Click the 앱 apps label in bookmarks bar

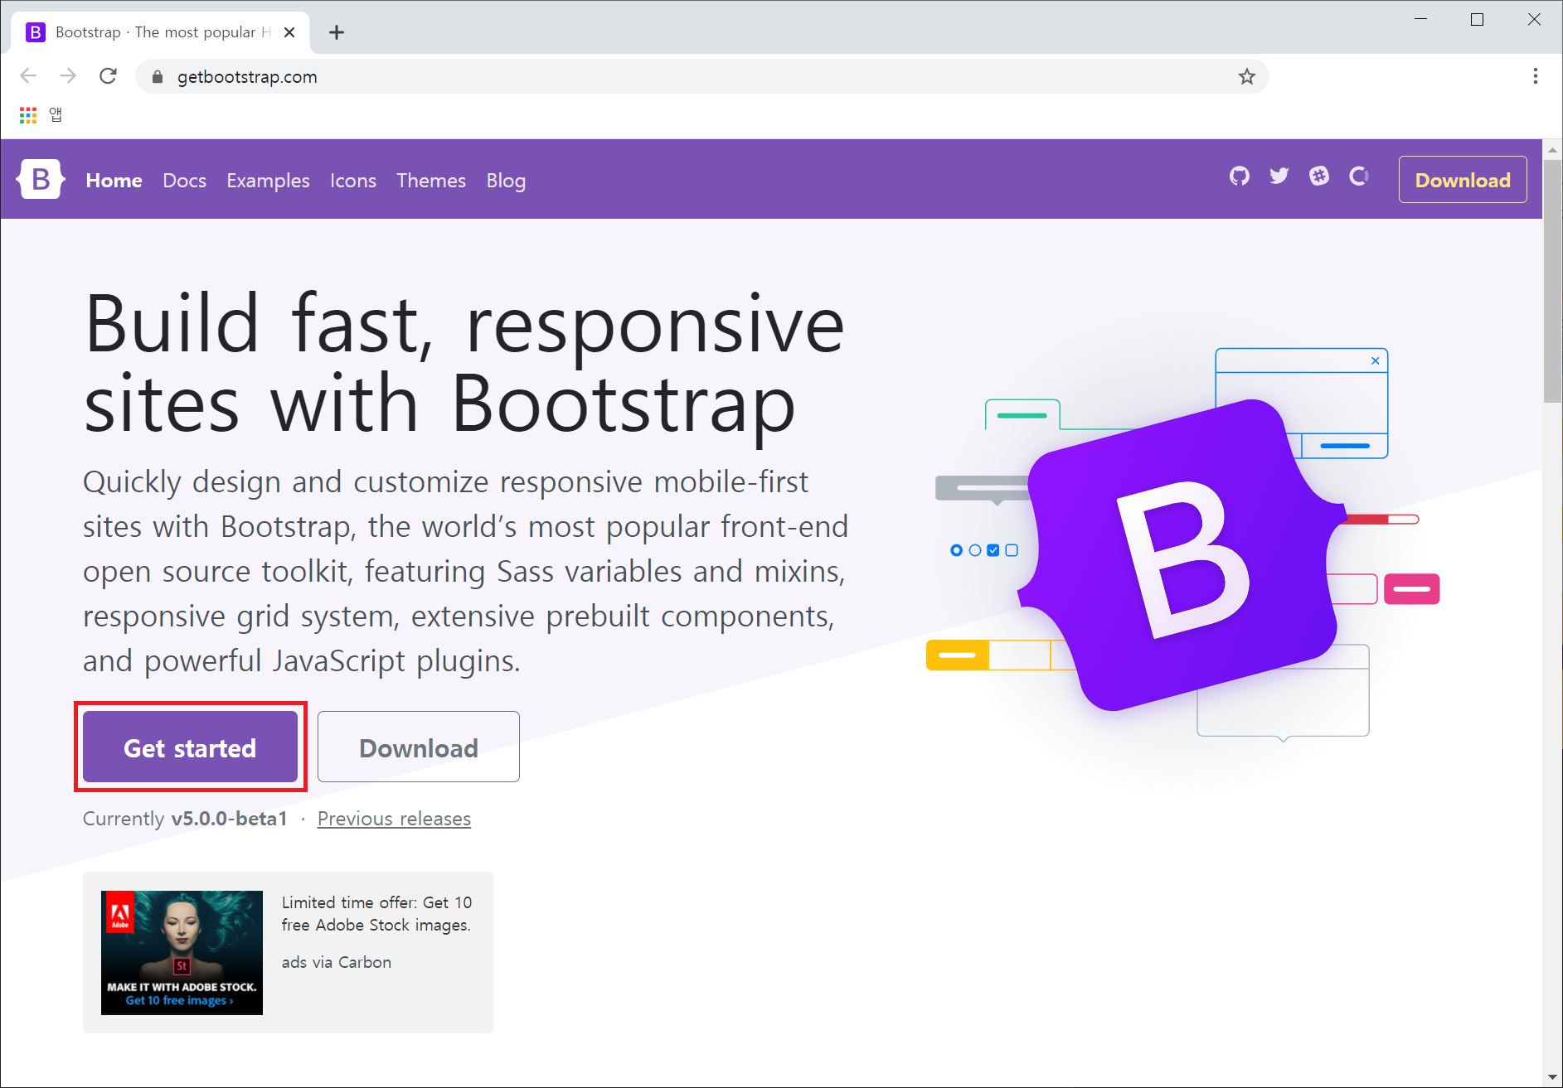56,114
